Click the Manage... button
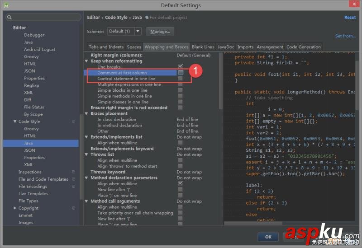 [x=160, y=32]
